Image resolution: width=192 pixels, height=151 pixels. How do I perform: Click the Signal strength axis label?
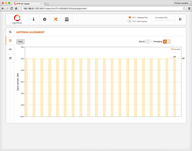point(18,82)
